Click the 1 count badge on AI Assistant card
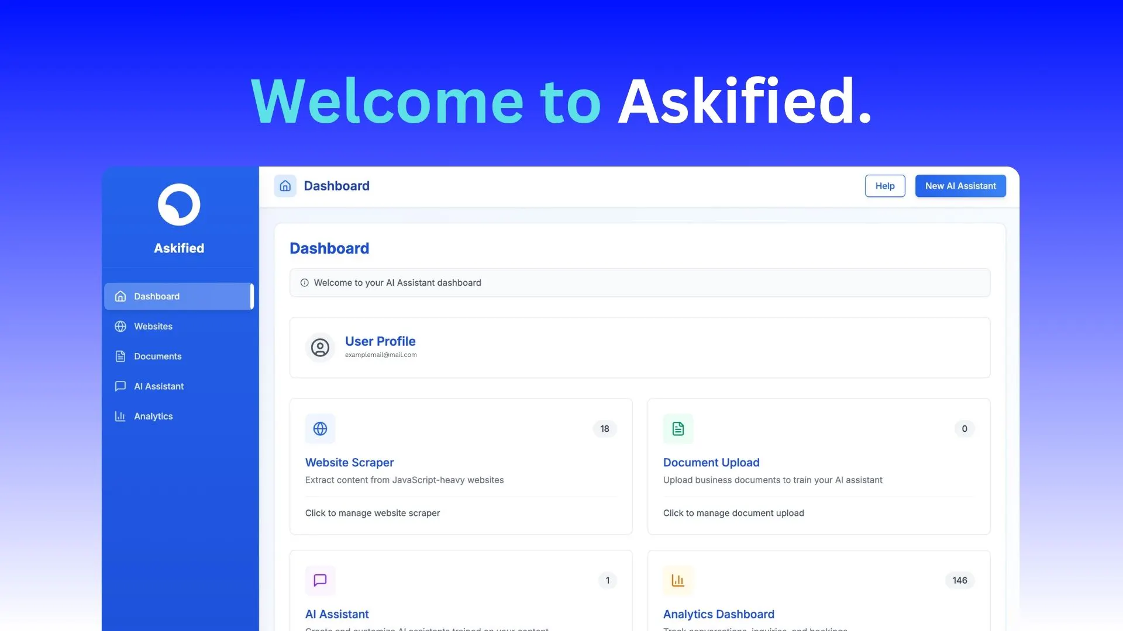 coord(608,580)
